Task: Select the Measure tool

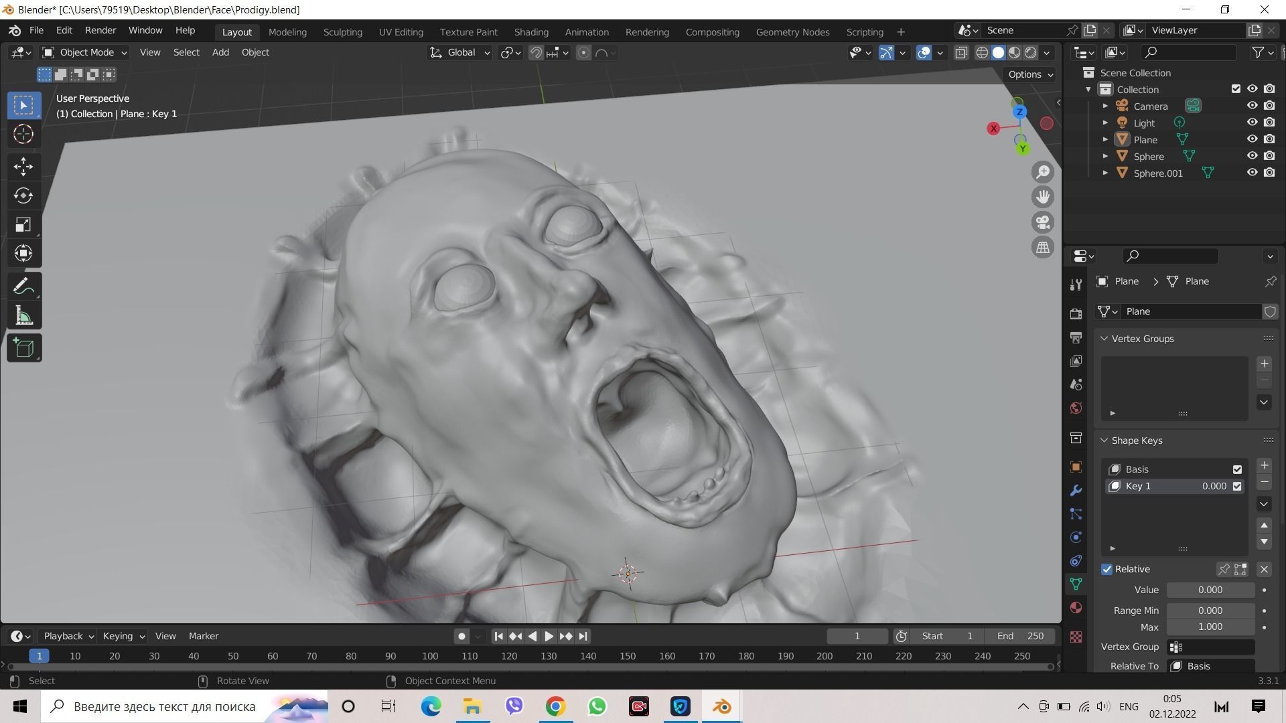Action: pyautogui.click(x=23, y=315)
